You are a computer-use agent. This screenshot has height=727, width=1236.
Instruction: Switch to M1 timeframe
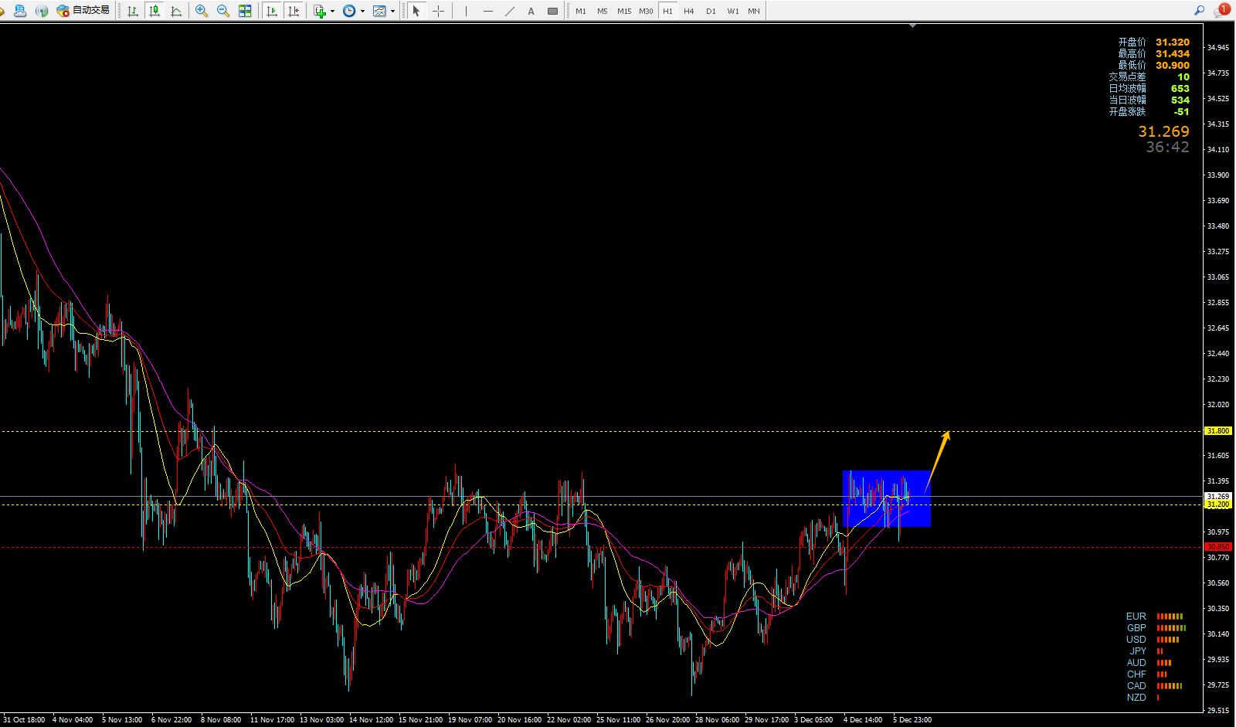581,11
